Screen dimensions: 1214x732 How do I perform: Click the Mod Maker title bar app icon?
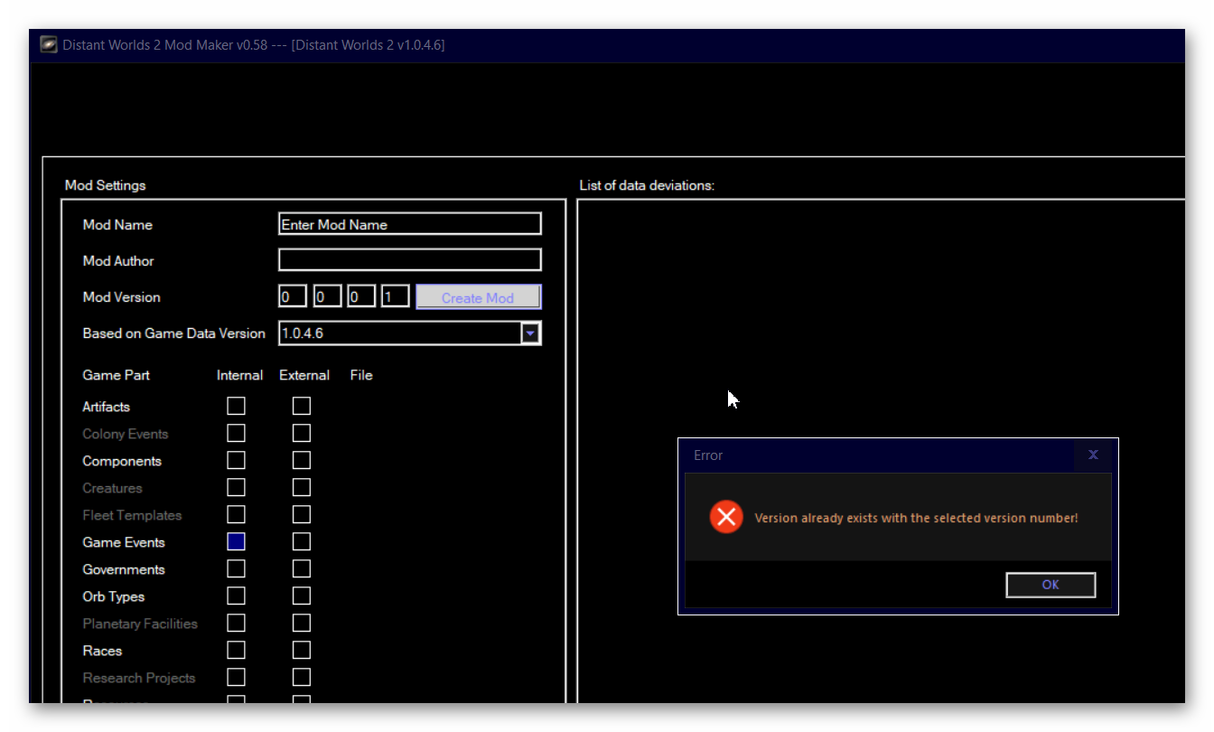pos(49,44)
